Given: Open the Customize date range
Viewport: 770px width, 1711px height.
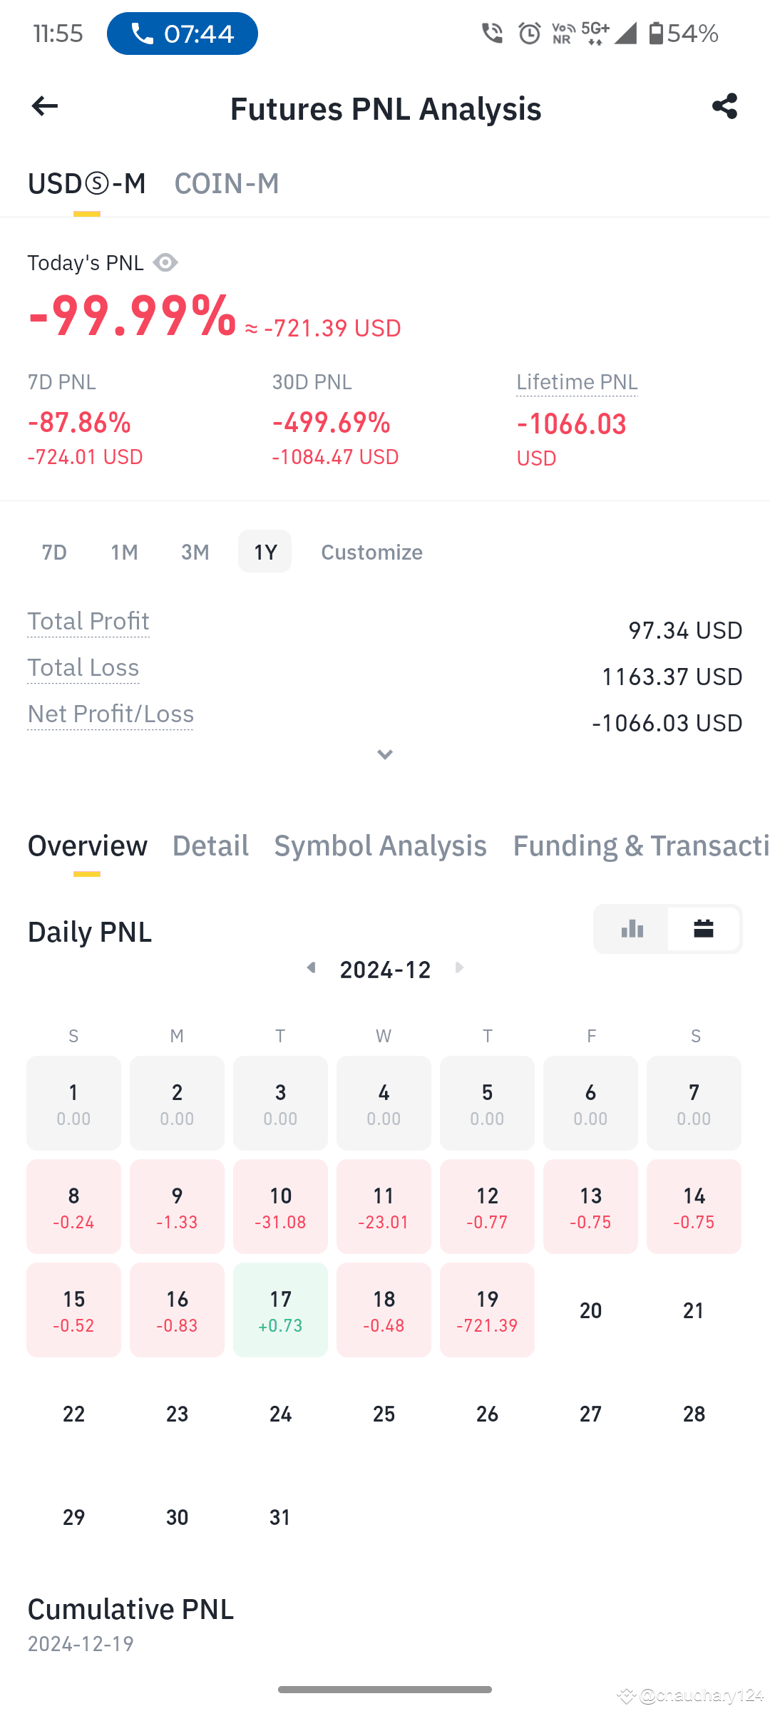Looking at the screenshot, I should (x=371, y=552).
